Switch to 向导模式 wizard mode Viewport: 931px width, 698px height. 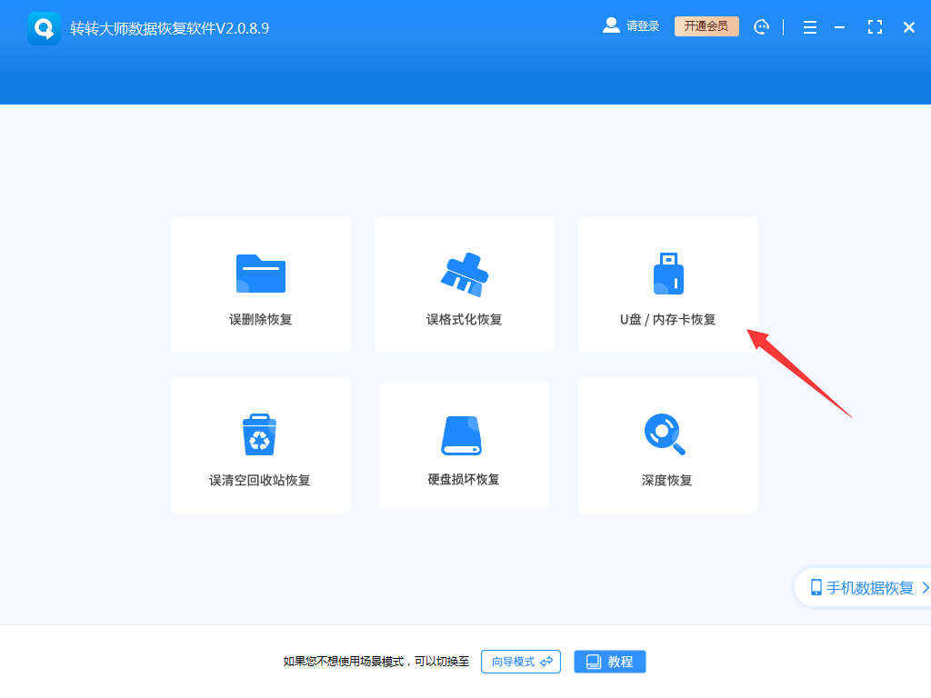tap(520, 662)
